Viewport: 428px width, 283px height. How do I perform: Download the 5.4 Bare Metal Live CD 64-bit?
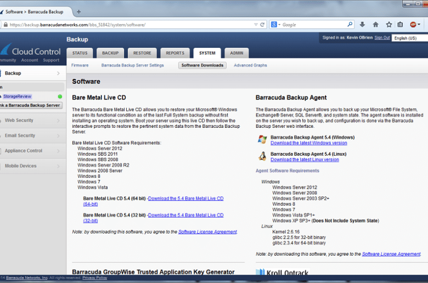(185, 199)
